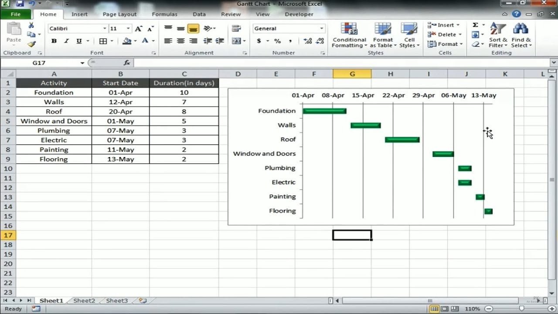
Task: Expand the General number format dropdown
Action: 322,29
